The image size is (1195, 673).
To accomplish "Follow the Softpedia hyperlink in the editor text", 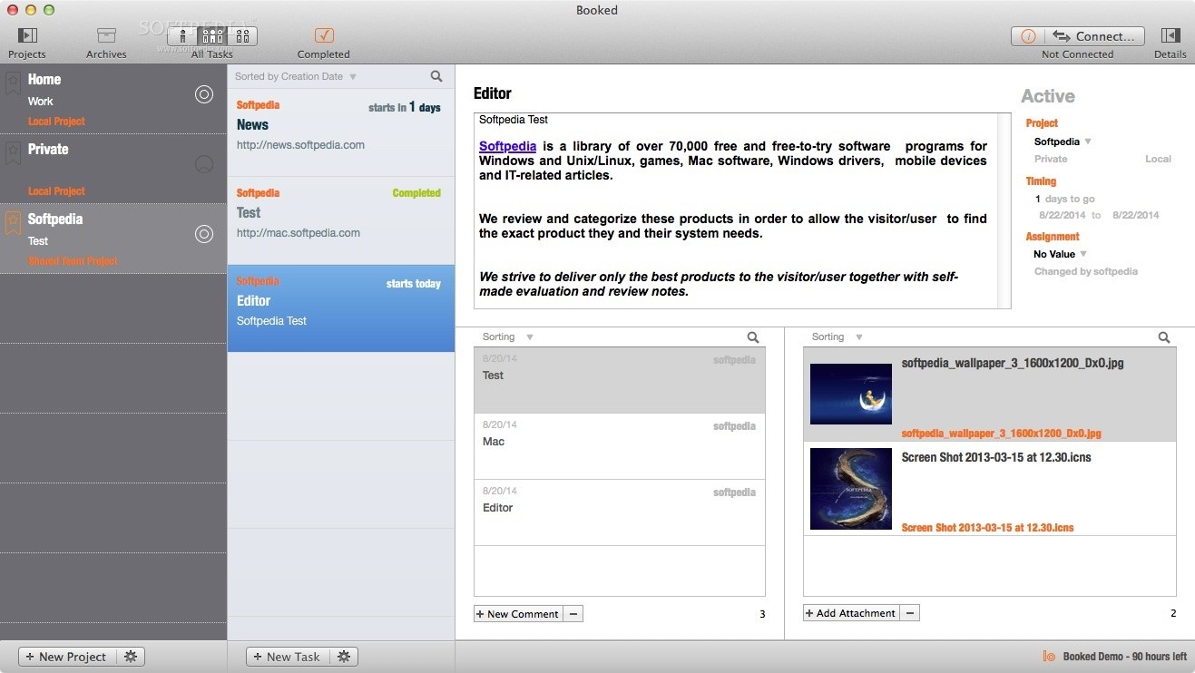I will point(507,146).
